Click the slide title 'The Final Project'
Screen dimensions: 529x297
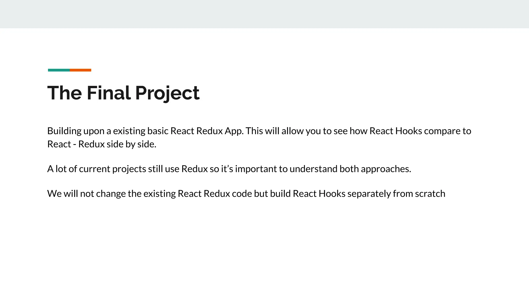(x=123, y=93)
